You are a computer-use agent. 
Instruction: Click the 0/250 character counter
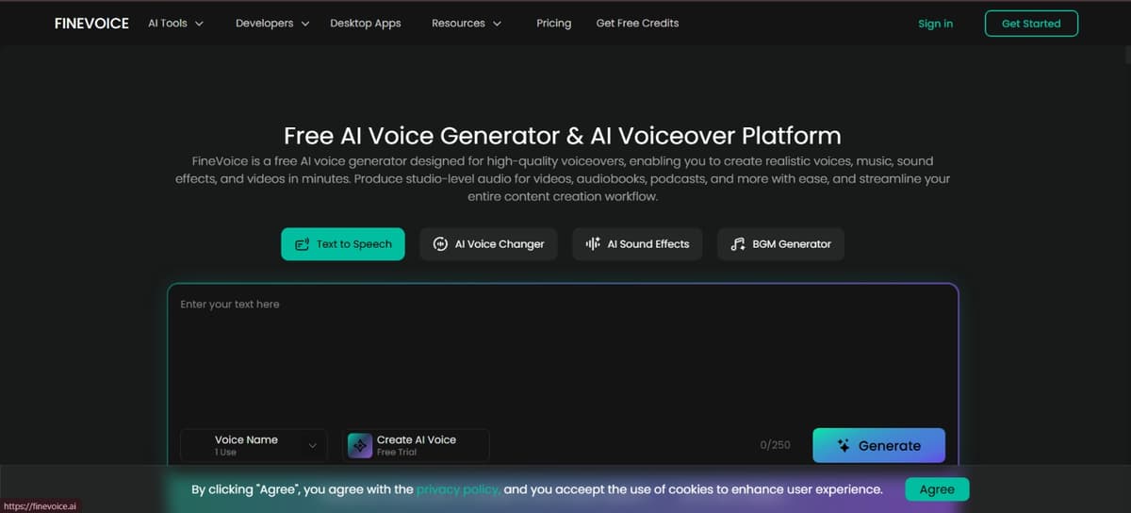coord(775,445)
